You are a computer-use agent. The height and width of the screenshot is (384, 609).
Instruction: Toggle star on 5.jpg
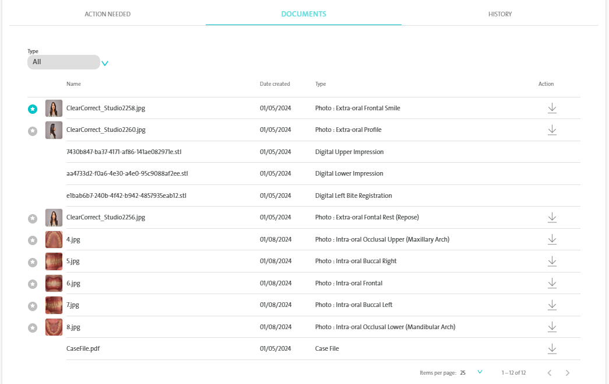tap(33, 262)
